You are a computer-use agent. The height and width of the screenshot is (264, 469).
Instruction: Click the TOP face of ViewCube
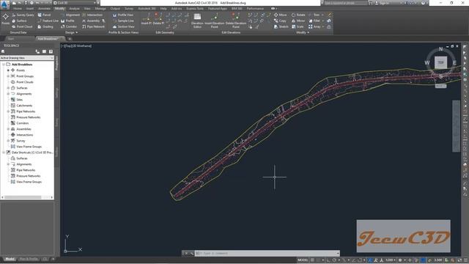pyautogui.click(x=440, y=62)
